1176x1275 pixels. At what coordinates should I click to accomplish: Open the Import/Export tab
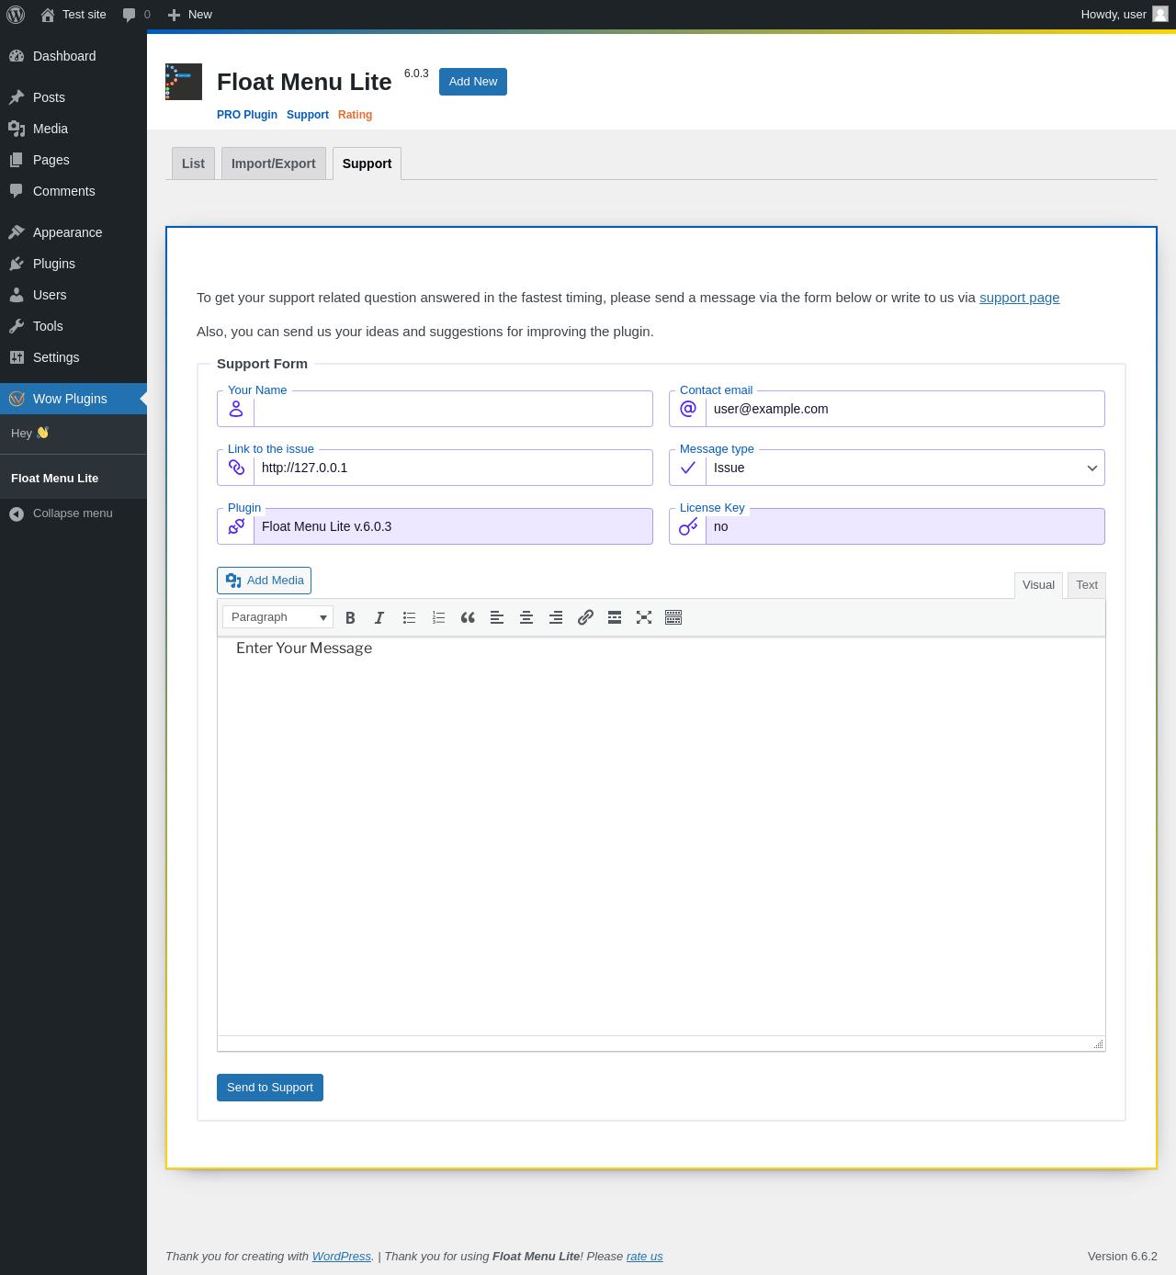273,164
